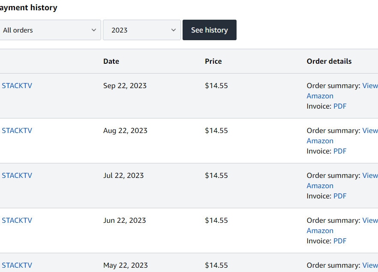View order summary for Aug 22 order

(x=370, y=130)
